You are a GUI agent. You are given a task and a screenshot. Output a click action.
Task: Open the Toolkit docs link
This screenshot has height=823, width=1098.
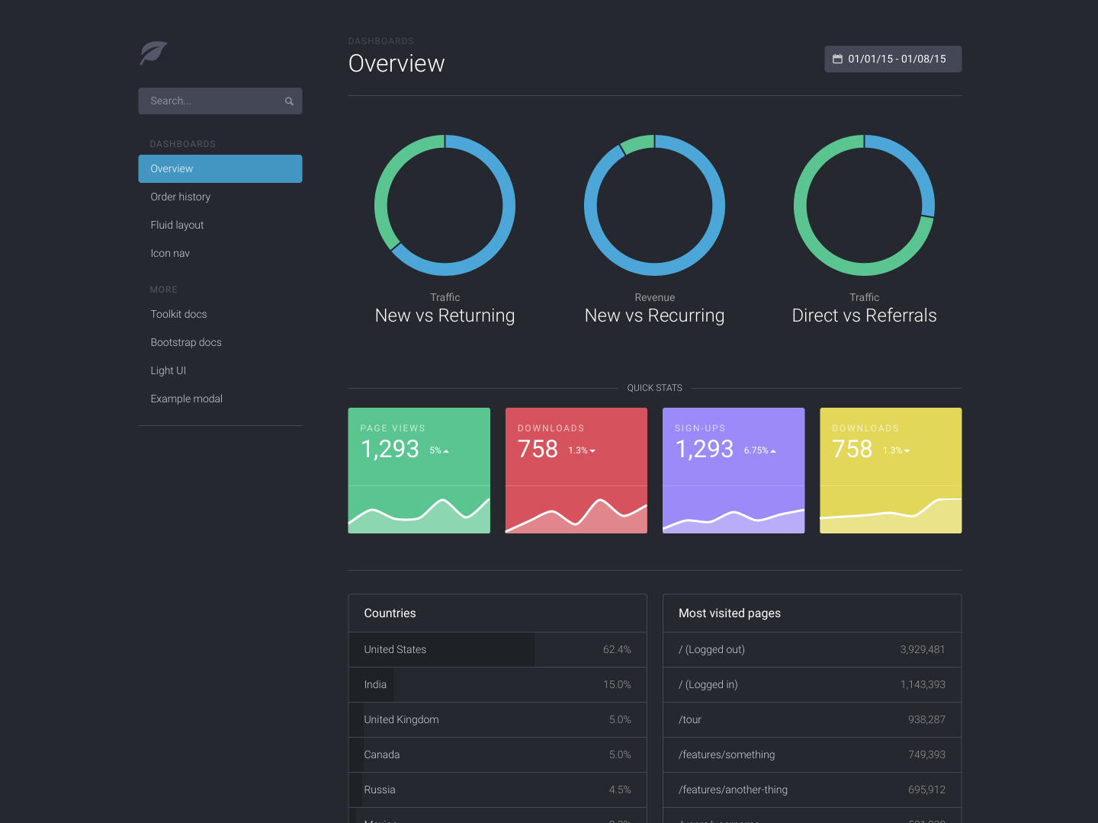click(x=178, y=314)
